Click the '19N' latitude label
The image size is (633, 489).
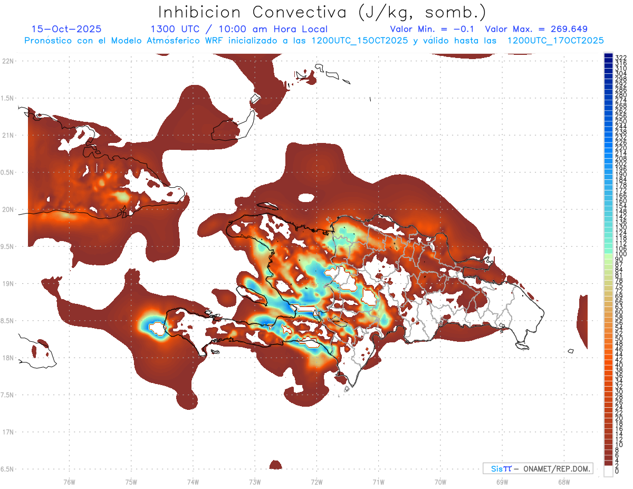tap(8, 283)
